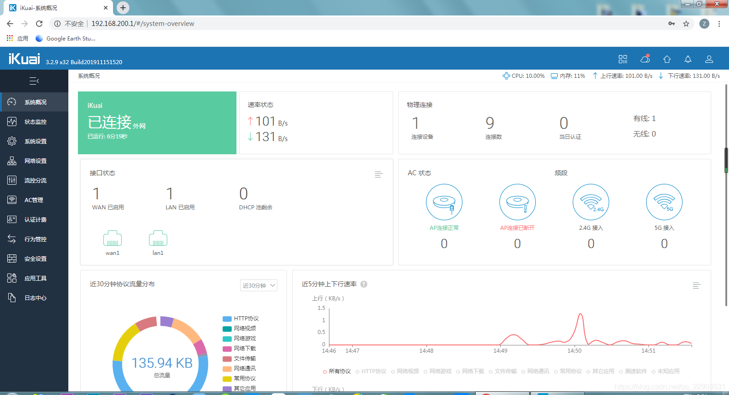
Task: Click the AP连接正常 icon
Action: point(444,202)
